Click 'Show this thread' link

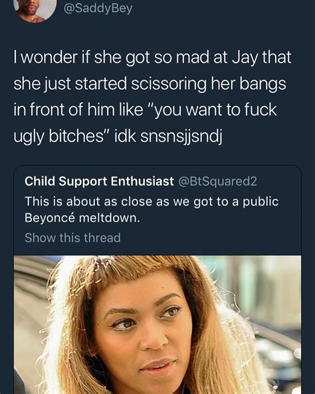[x=73, y=238]
